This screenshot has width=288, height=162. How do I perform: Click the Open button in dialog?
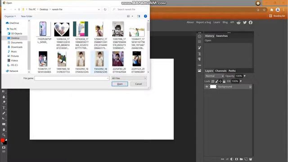point(120,84)
